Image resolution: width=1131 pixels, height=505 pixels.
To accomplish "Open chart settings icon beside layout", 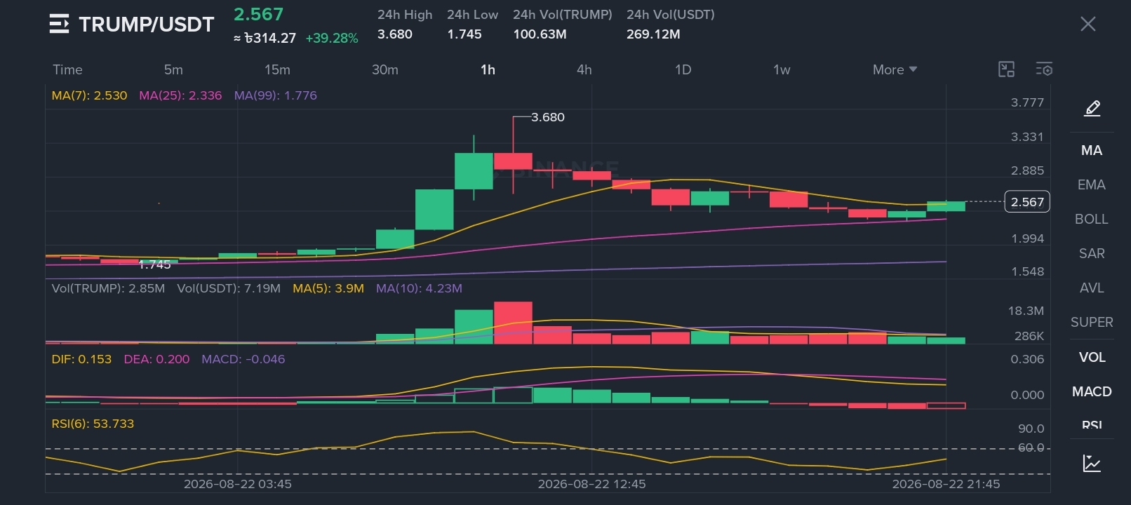I will click(1044, 69).
